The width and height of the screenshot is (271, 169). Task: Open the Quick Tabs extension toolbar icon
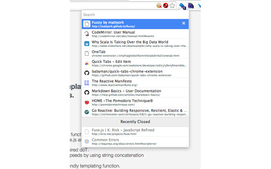183,6
